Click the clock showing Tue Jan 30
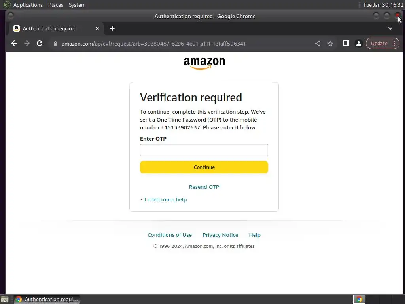 tap(383, 5)
